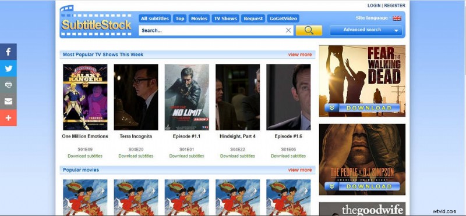Viewport: 466px width, 216px height.
Task: Open The Good Wife banner
Action: 362,209
